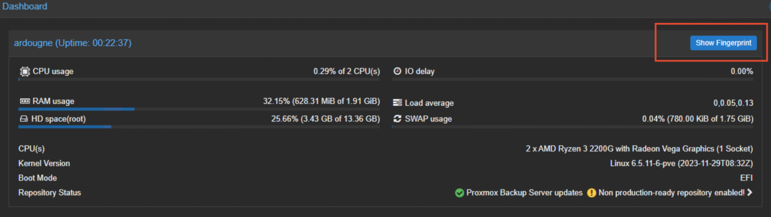This screenshot has height=217, width=771.
Task: Click the Repository Status label
Action: tap(50, 193)
